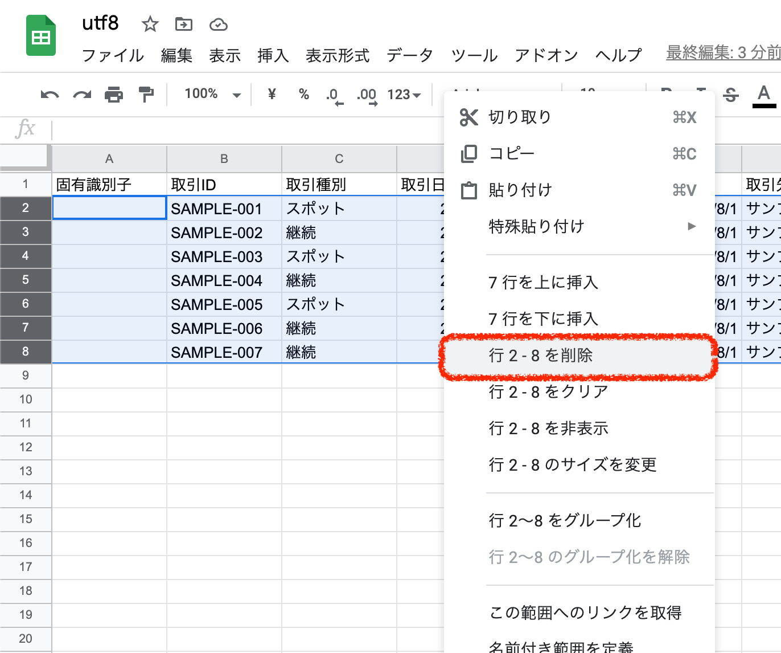Open the text color picker

pyautogui.click(x=764, y=95)
